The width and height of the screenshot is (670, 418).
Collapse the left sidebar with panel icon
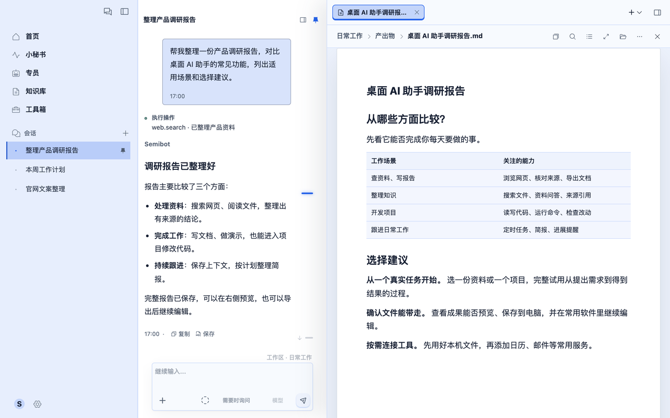point(125,11)
